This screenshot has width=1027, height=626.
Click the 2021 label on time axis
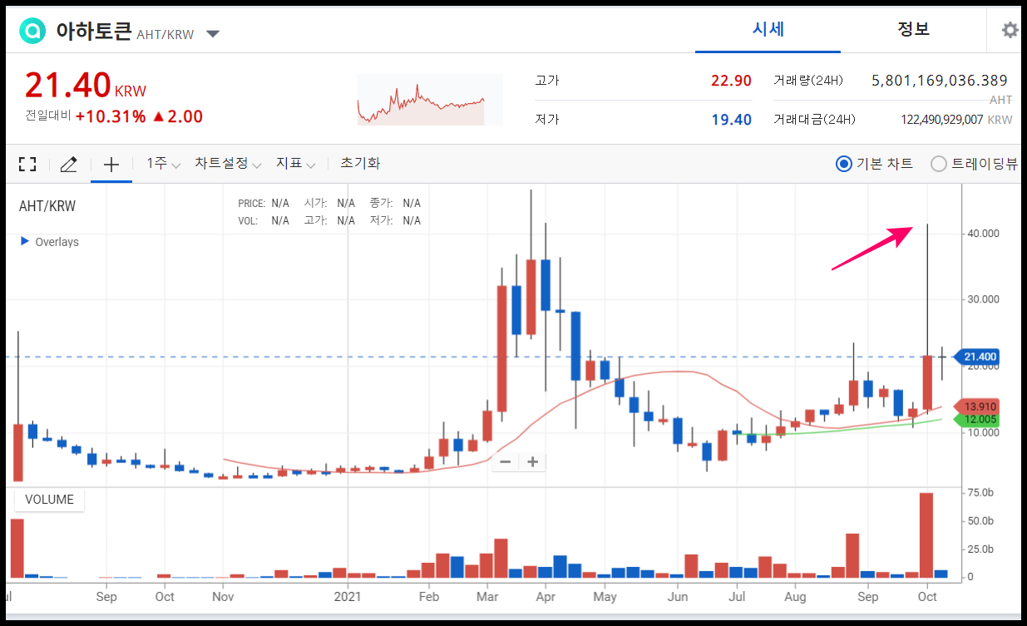pyautogui.click(x=348, y=597)
